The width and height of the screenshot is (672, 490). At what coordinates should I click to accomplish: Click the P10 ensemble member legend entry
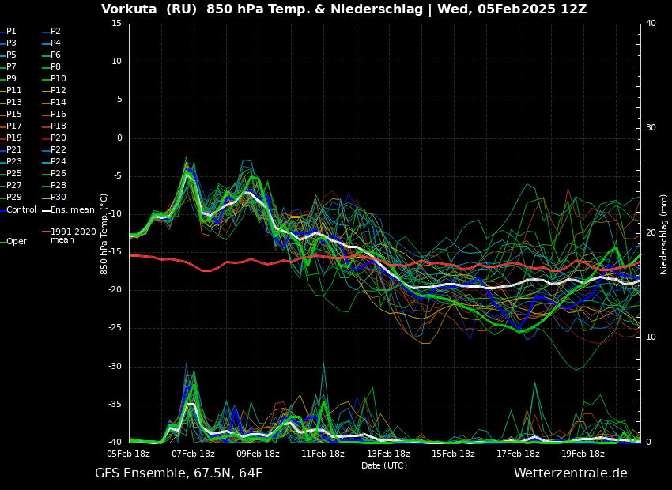[x=59, y=79]
